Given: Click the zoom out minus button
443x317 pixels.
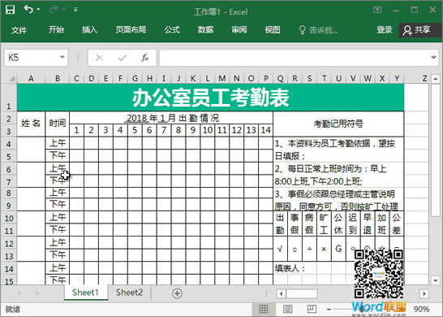Looking at the screenshot, I should click(329, 309).
